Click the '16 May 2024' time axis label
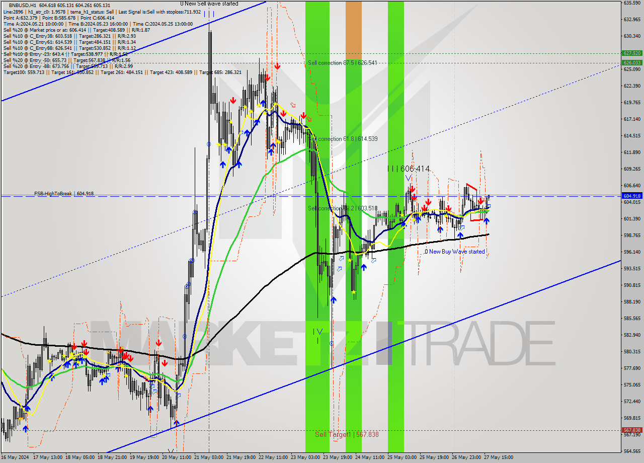The width and height of the screenshot is (644, 463). 15,457
